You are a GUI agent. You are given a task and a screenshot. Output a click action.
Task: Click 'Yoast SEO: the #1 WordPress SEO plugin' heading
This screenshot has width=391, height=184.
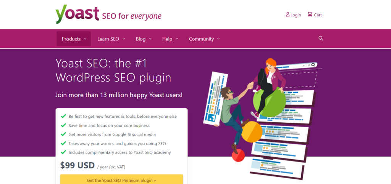coord(113,70)
